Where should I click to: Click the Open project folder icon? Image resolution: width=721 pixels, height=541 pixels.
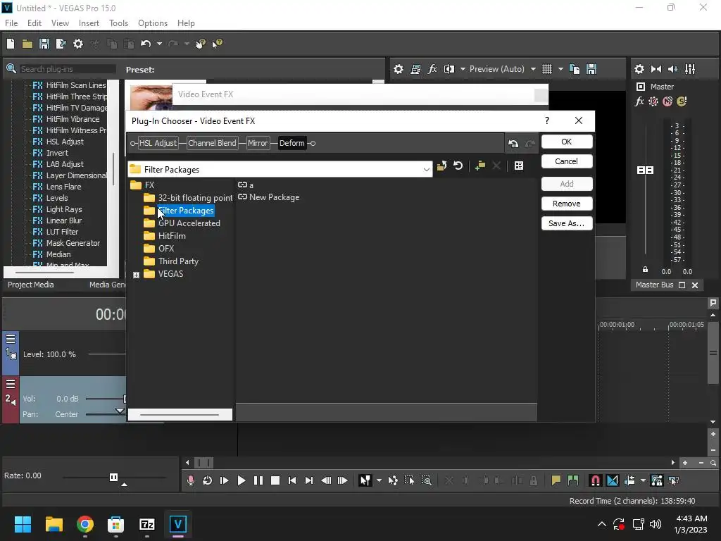point(27,44)
